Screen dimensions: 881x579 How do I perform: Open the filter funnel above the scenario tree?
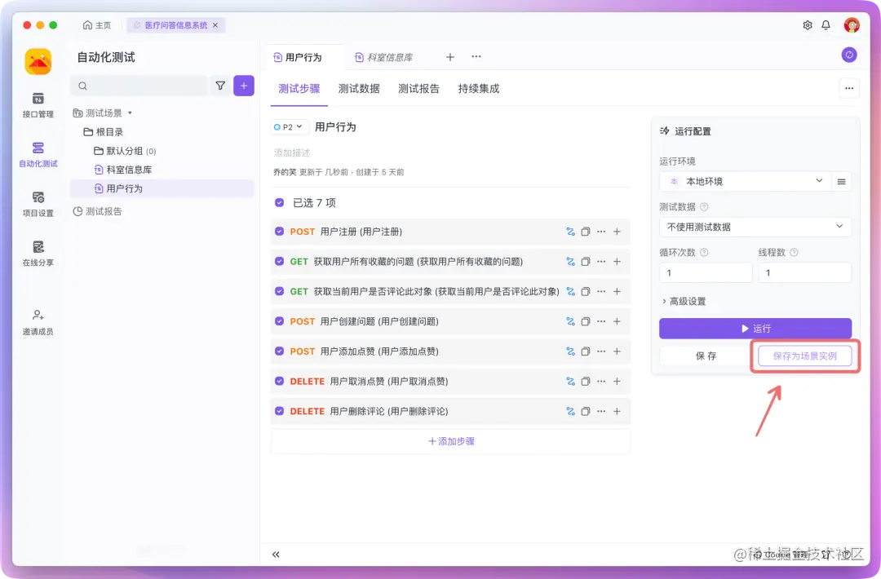(x=220, y=86)
